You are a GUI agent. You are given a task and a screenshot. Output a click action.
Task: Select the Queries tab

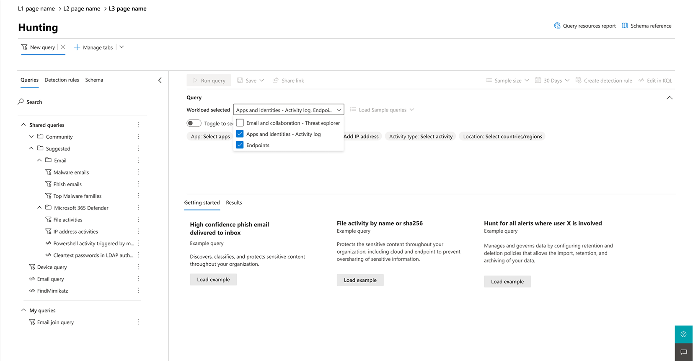(x=29, y=80)
